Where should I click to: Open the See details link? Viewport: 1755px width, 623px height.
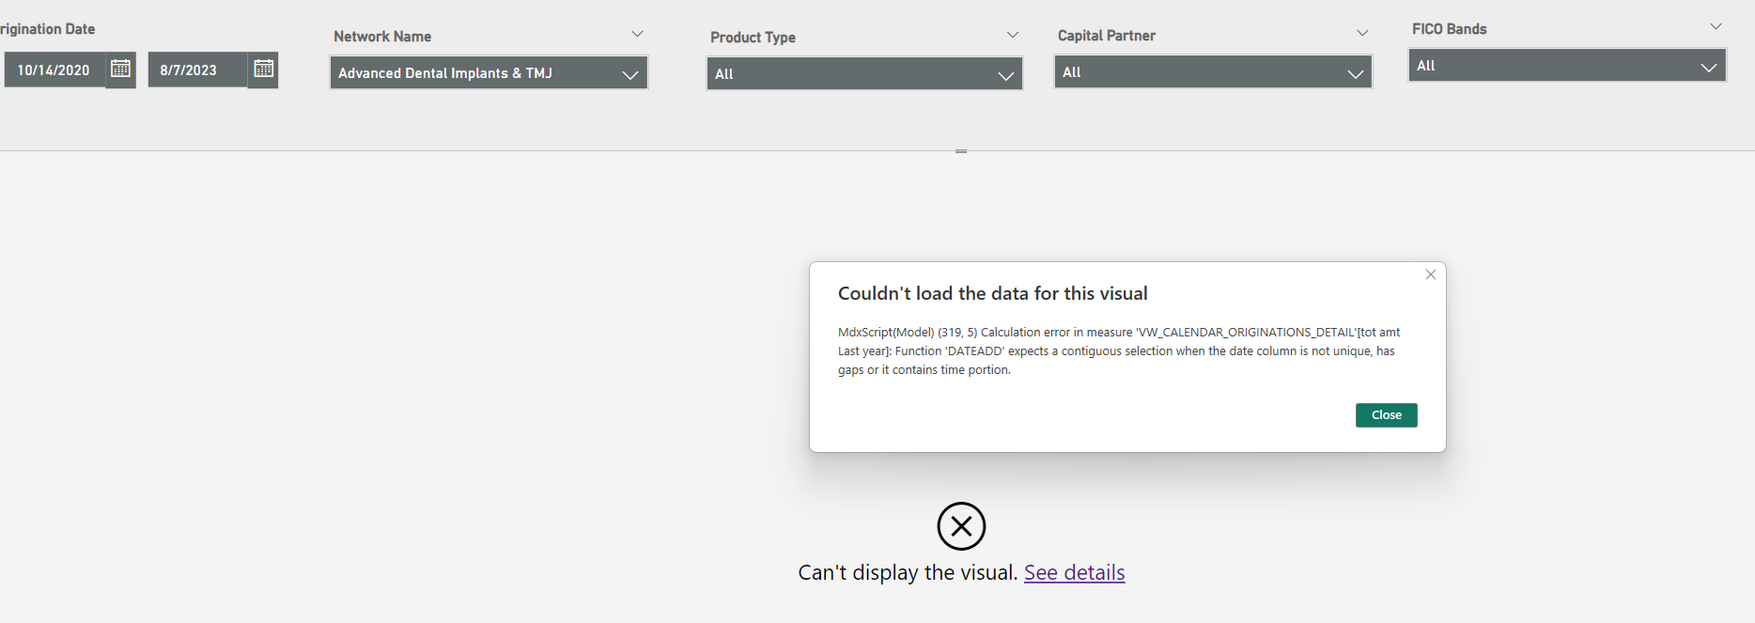pos(1074,572)
